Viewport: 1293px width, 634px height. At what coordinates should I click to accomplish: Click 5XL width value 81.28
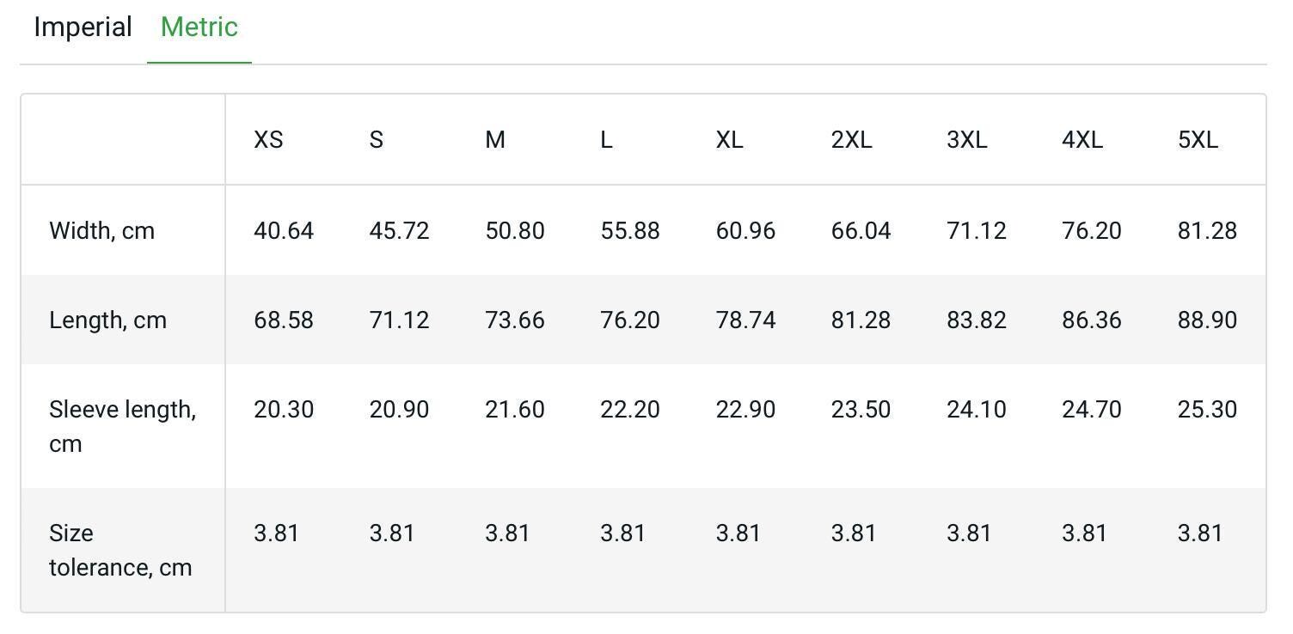(1207, 231)
